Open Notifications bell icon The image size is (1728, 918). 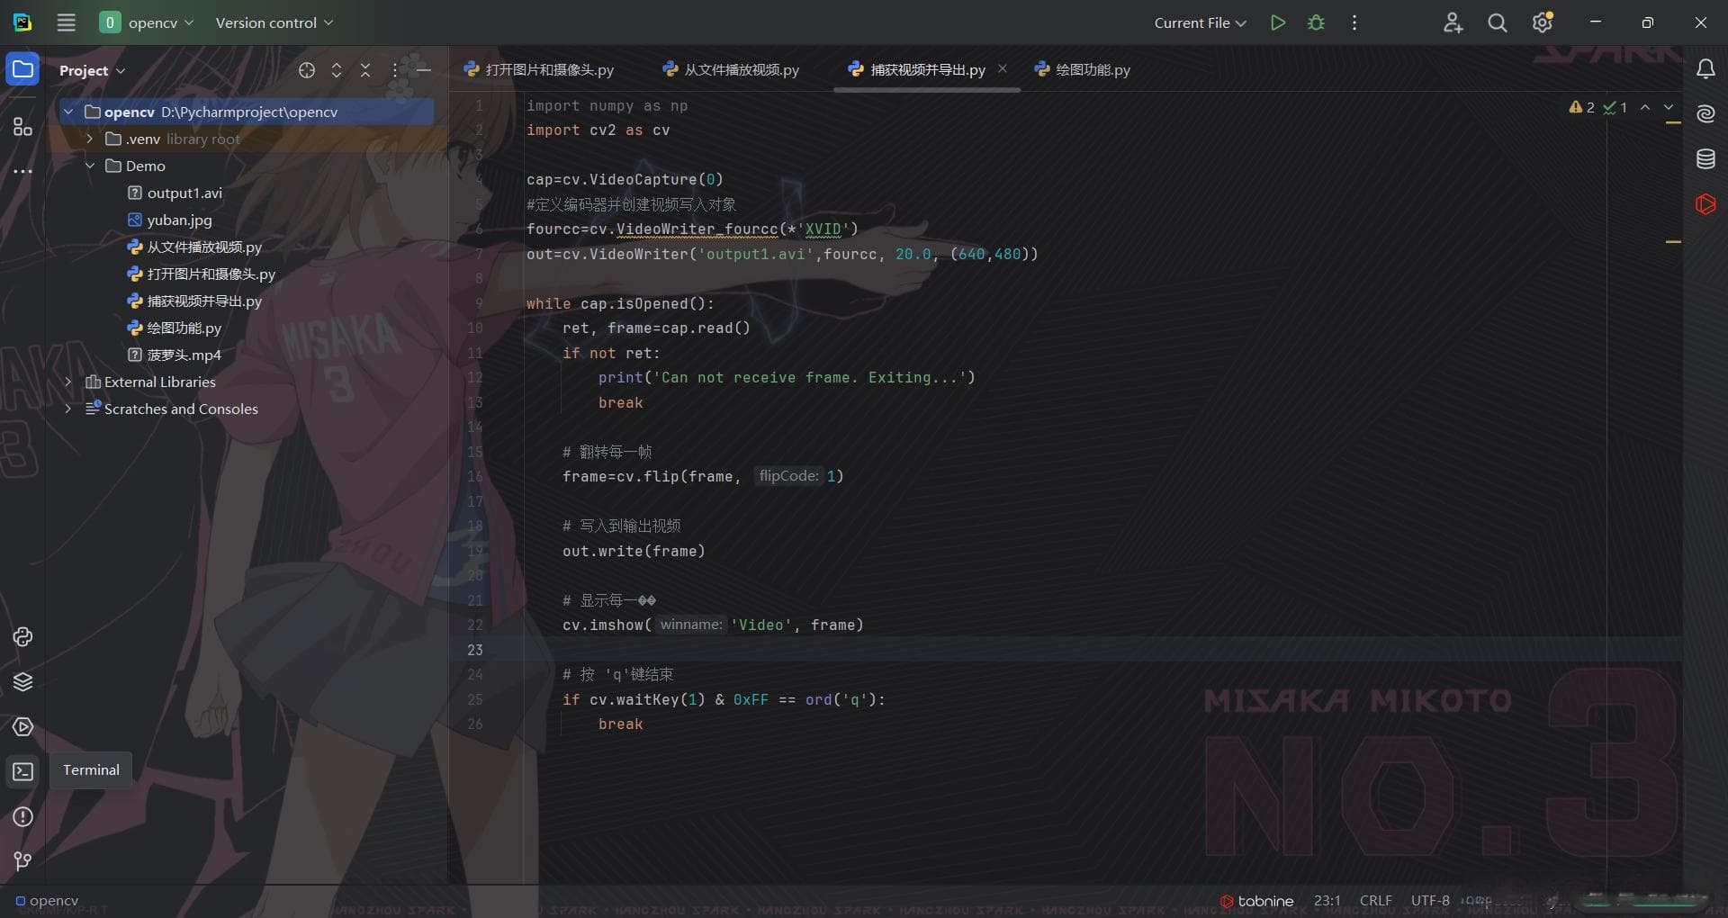click(1705, 69)
